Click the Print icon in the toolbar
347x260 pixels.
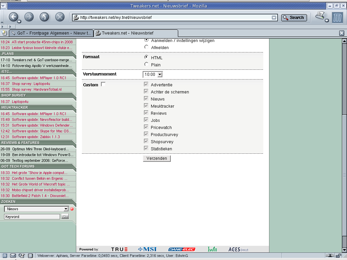click(320, 16)
